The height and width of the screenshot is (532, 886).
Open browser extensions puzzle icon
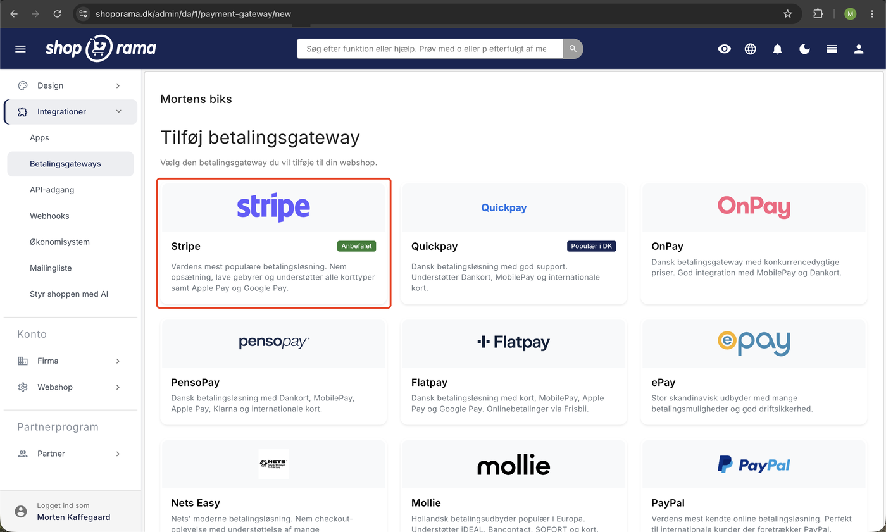pyautogui.click(x=818, y=13)
